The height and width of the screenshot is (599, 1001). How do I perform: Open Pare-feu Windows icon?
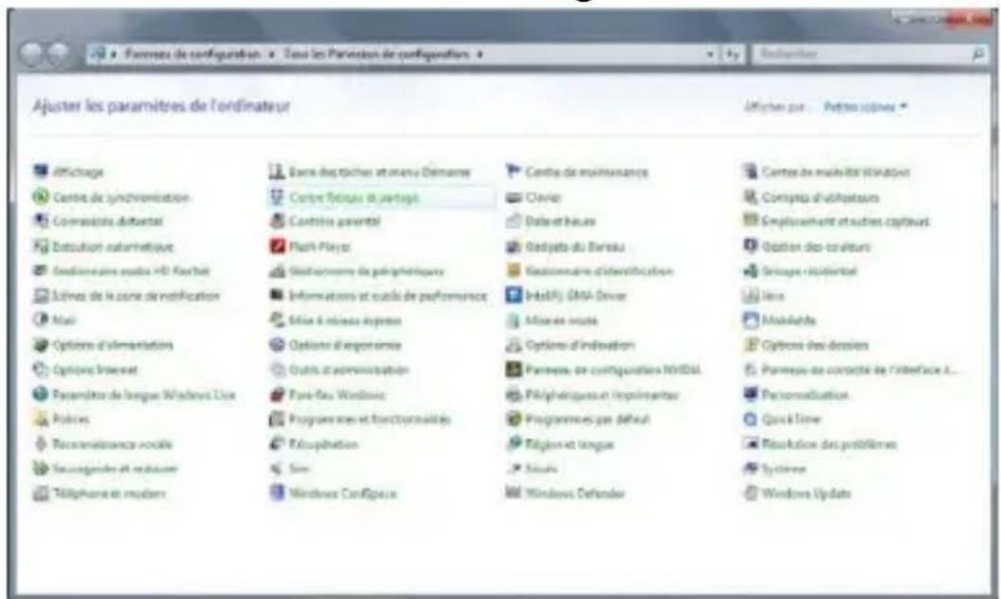(x=277, y=395)
